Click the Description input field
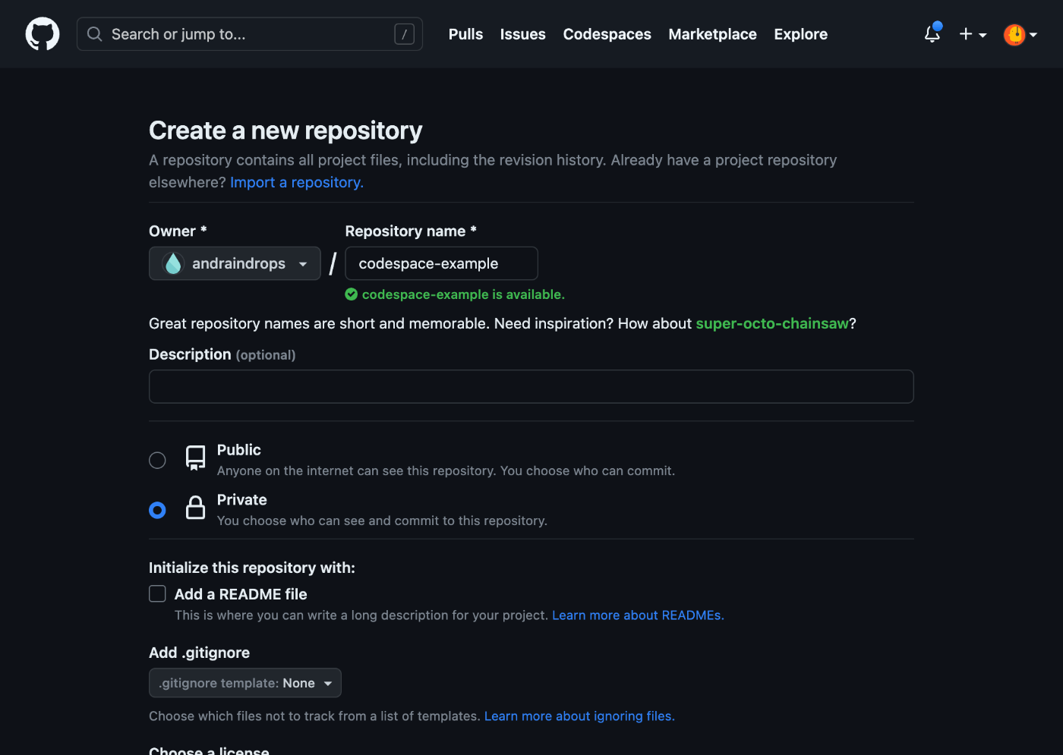Screen dimensions: 1063x755 (531, 386)
